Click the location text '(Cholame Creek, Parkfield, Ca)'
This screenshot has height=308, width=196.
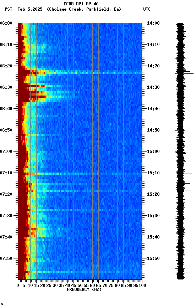pyautogui.click(x=84, y=9)
